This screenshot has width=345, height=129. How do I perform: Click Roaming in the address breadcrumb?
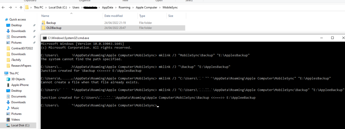[x=124, y=7]
